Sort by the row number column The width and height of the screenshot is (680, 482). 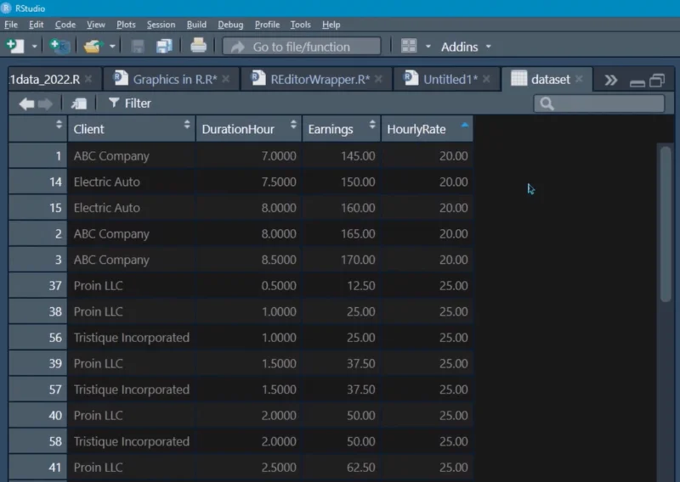coord(37,129)
